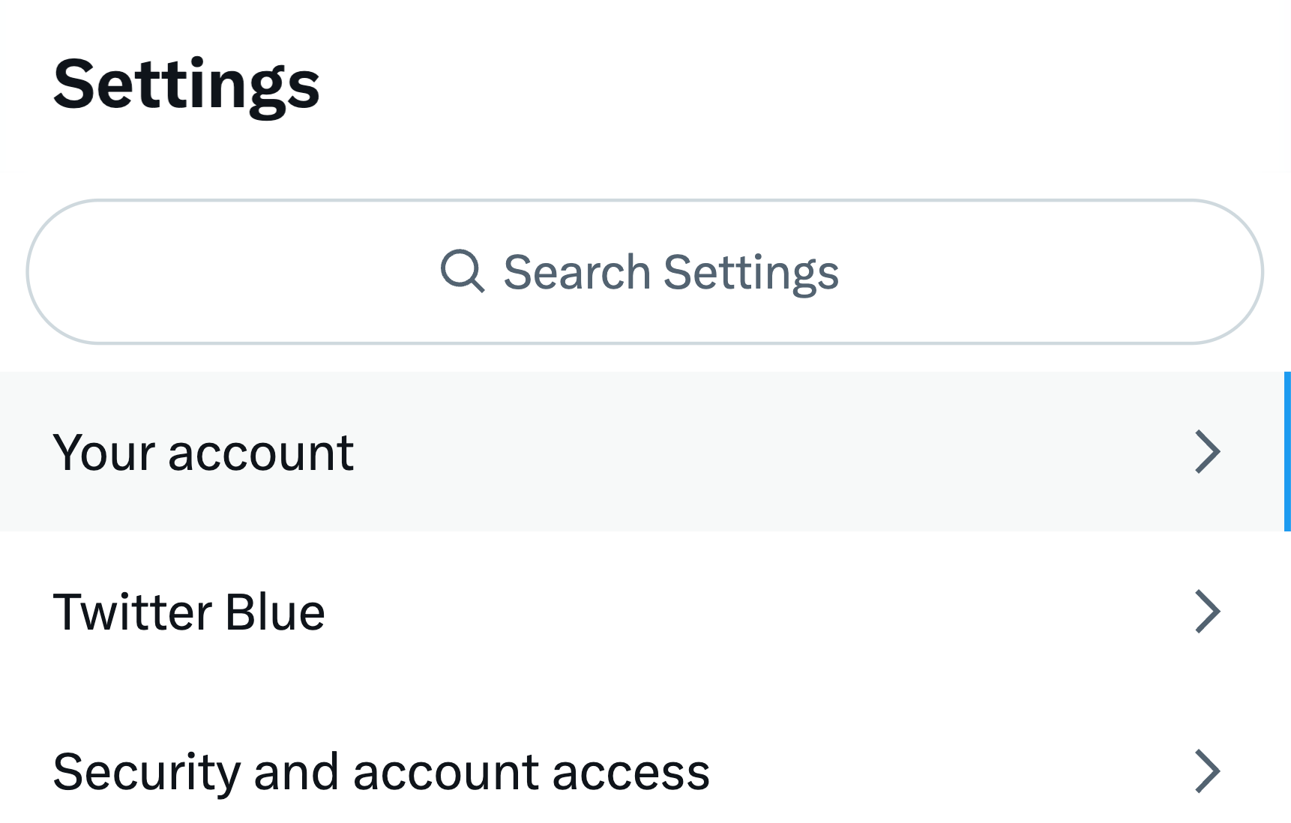The height and width of the screenshot is (823, 1291).
Task: Click the chevron arrow beside Twitter Blue
Action: [1207, 611]
